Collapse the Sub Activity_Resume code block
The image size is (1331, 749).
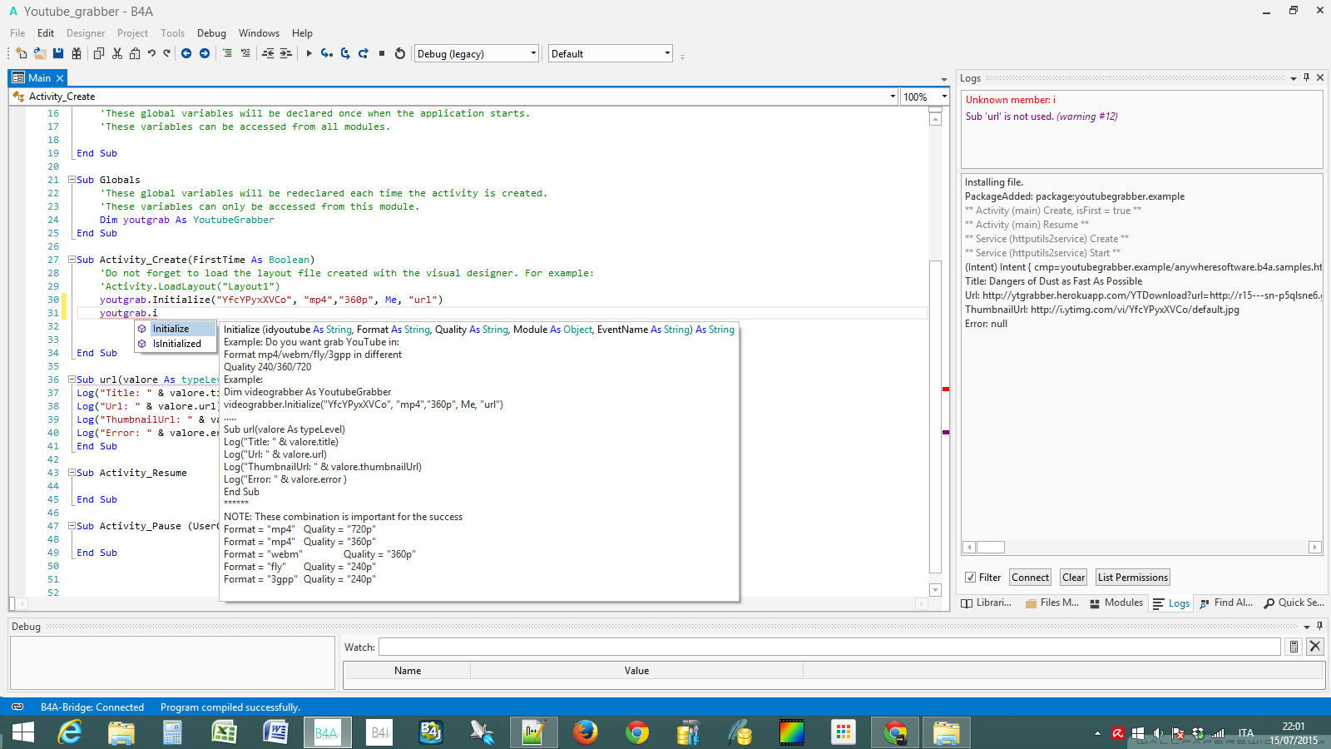point(72,473)
